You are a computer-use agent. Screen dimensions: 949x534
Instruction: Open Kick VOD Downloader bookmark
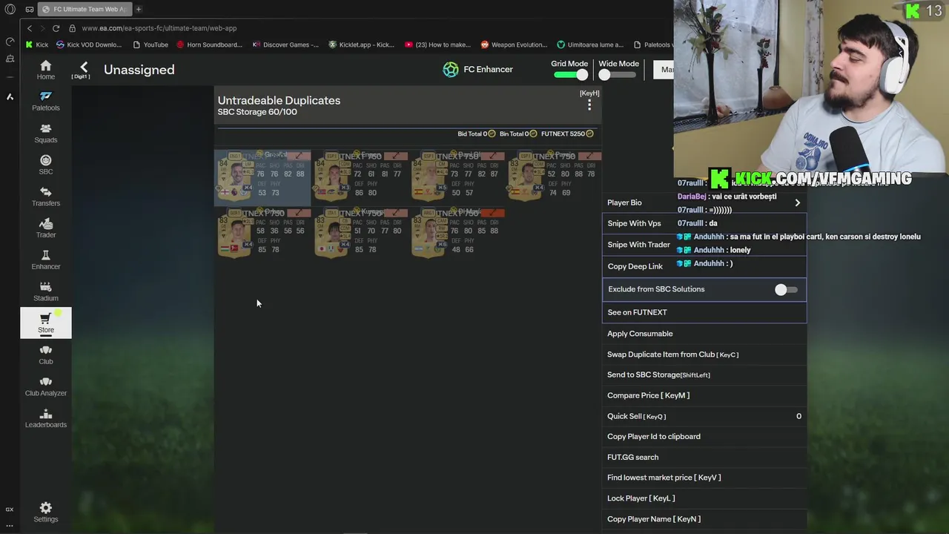[x=89, y=44]
